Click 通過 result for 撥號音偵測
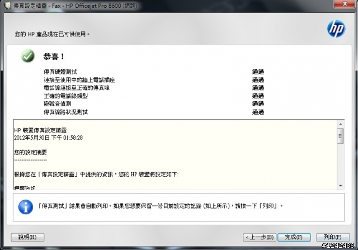The image size is (358, 250). coord(258,104)
